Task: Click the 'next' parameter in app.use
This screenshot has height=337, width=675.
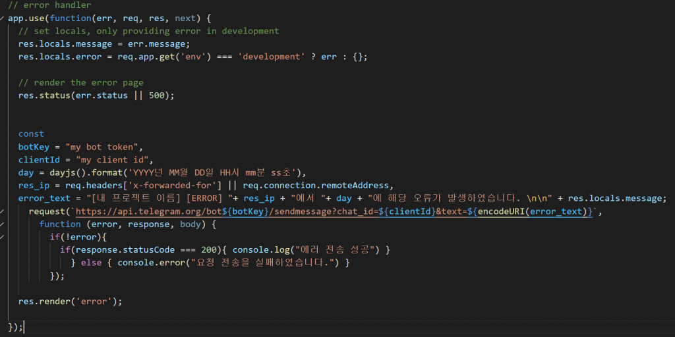Action: 185,18
